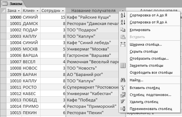182x117 pixels.
Task: Click the lookup column wizard icon
Action: (123, 95)
